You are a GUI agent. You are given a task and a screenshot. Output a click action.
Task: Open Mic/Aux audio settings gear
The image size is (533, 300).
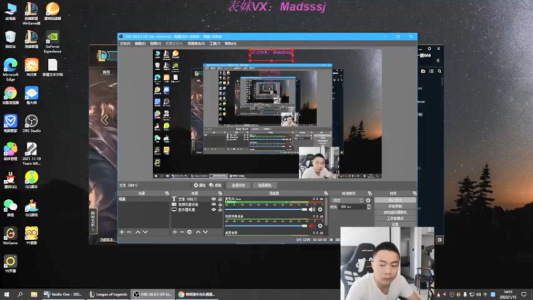pyautogui.click(x=320, y=209)
